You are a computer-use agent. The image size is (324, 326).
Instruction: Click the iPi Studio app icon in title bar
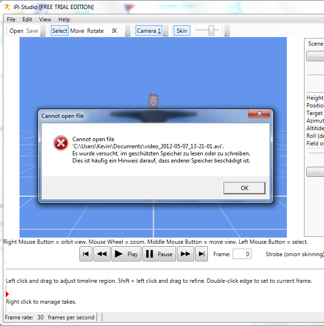7,7
